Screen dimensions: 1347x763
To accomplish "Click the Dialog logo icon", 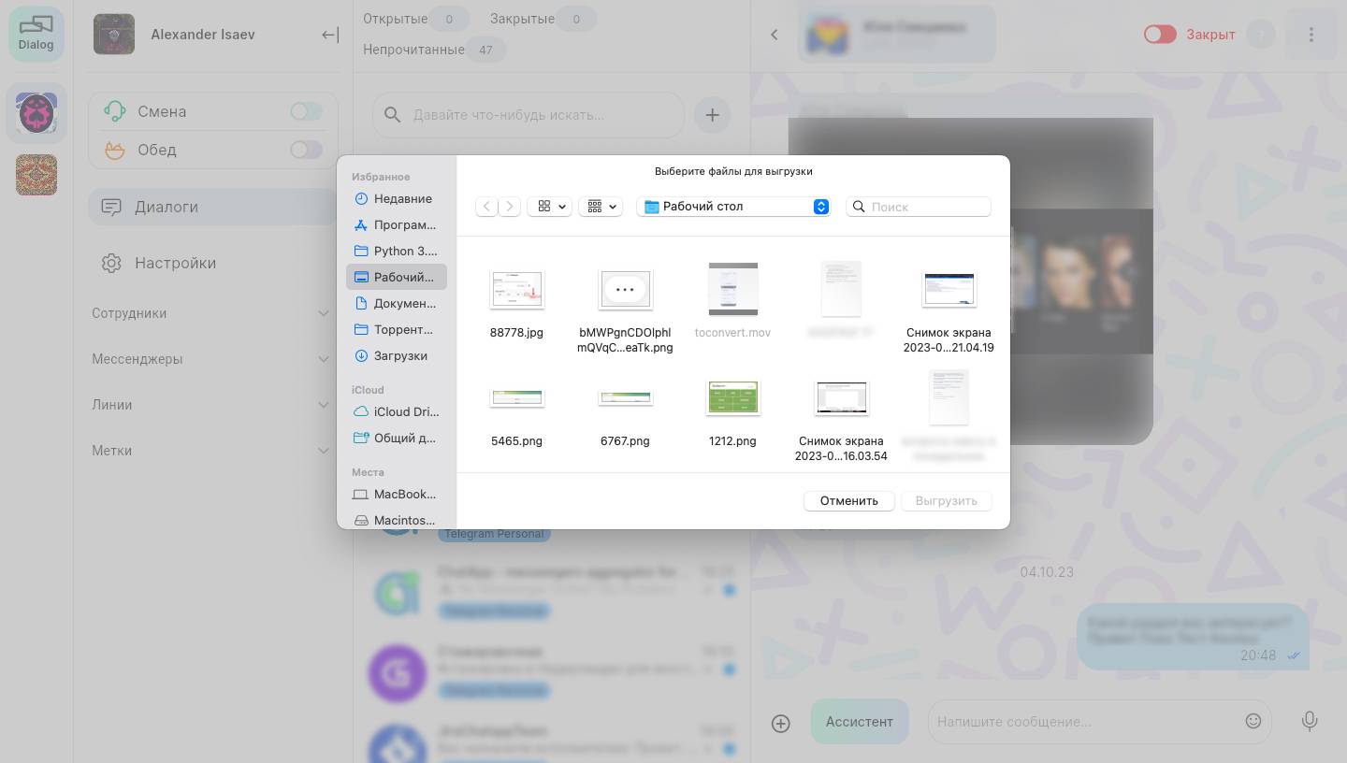I will (x=36, y=33).
